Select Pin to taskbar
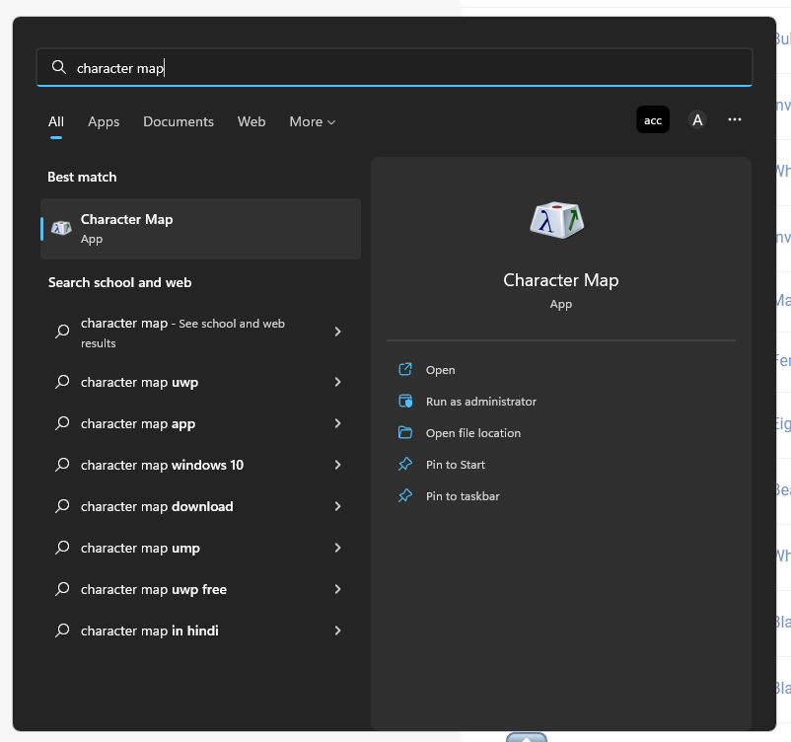Screen dimensions: 791x742 tap(463, 496)
